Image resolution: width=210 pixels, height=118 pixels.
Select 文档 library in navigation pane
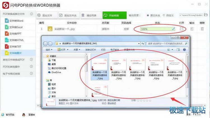tap(52, 92)
